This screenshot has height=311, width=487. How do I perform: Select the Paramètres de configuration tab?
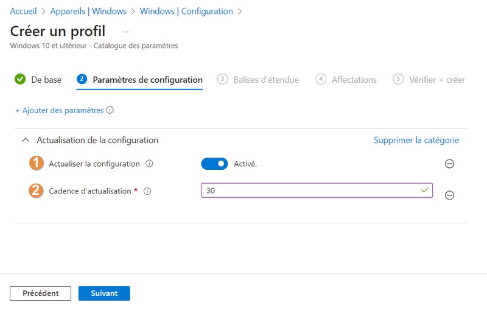147,80
